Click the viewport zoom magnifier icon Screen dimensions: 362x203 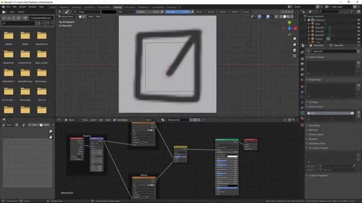(x=294, y=39)
